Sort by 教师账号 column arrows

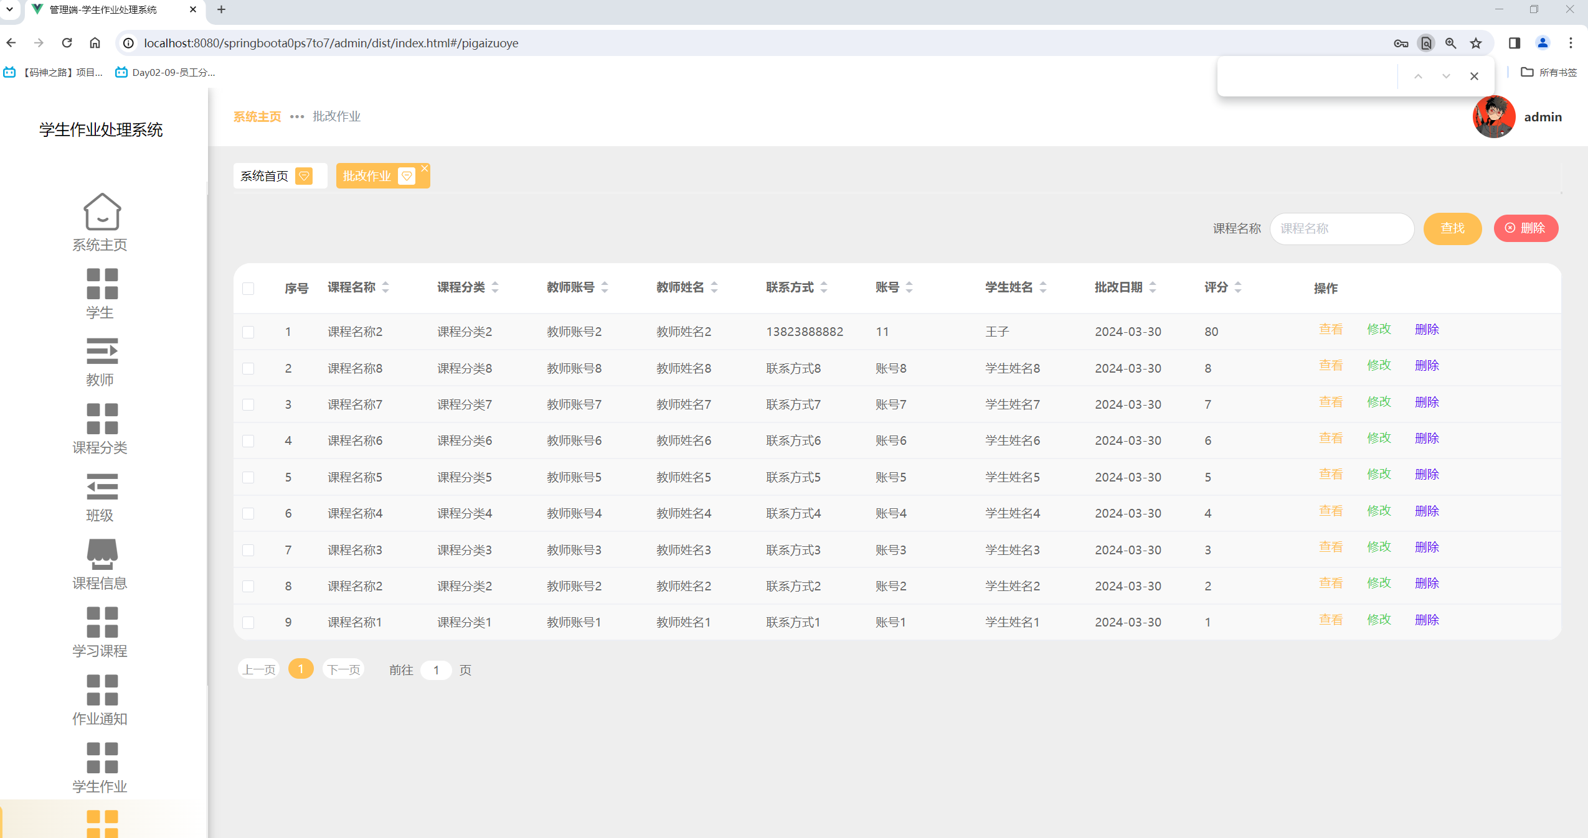pyautogui.click(x=605, y=287)
